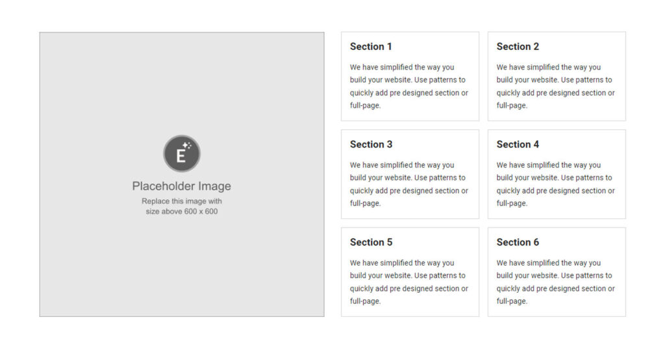Click the sparkle stars on E logo
The width and height of the screenshot is (665, 350).
[x=187, y=145]
